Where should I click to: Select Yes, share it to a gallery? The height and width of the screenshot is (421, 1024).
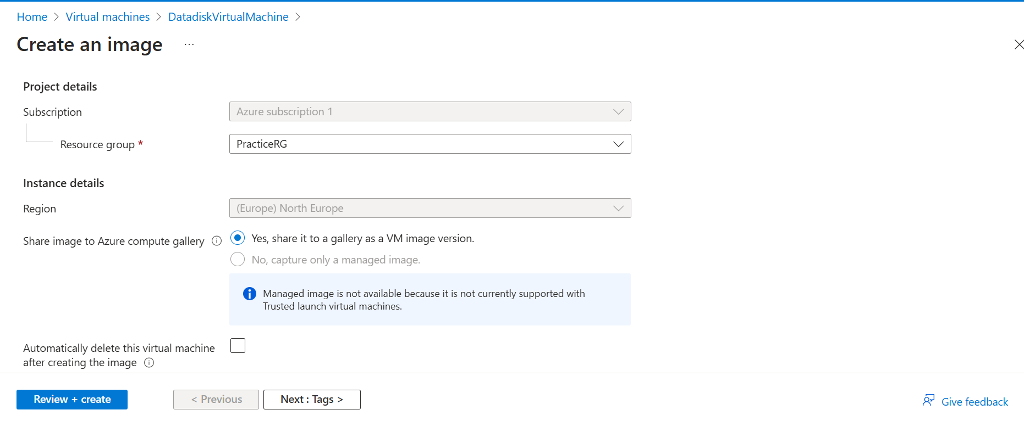(x=238, y=238)
